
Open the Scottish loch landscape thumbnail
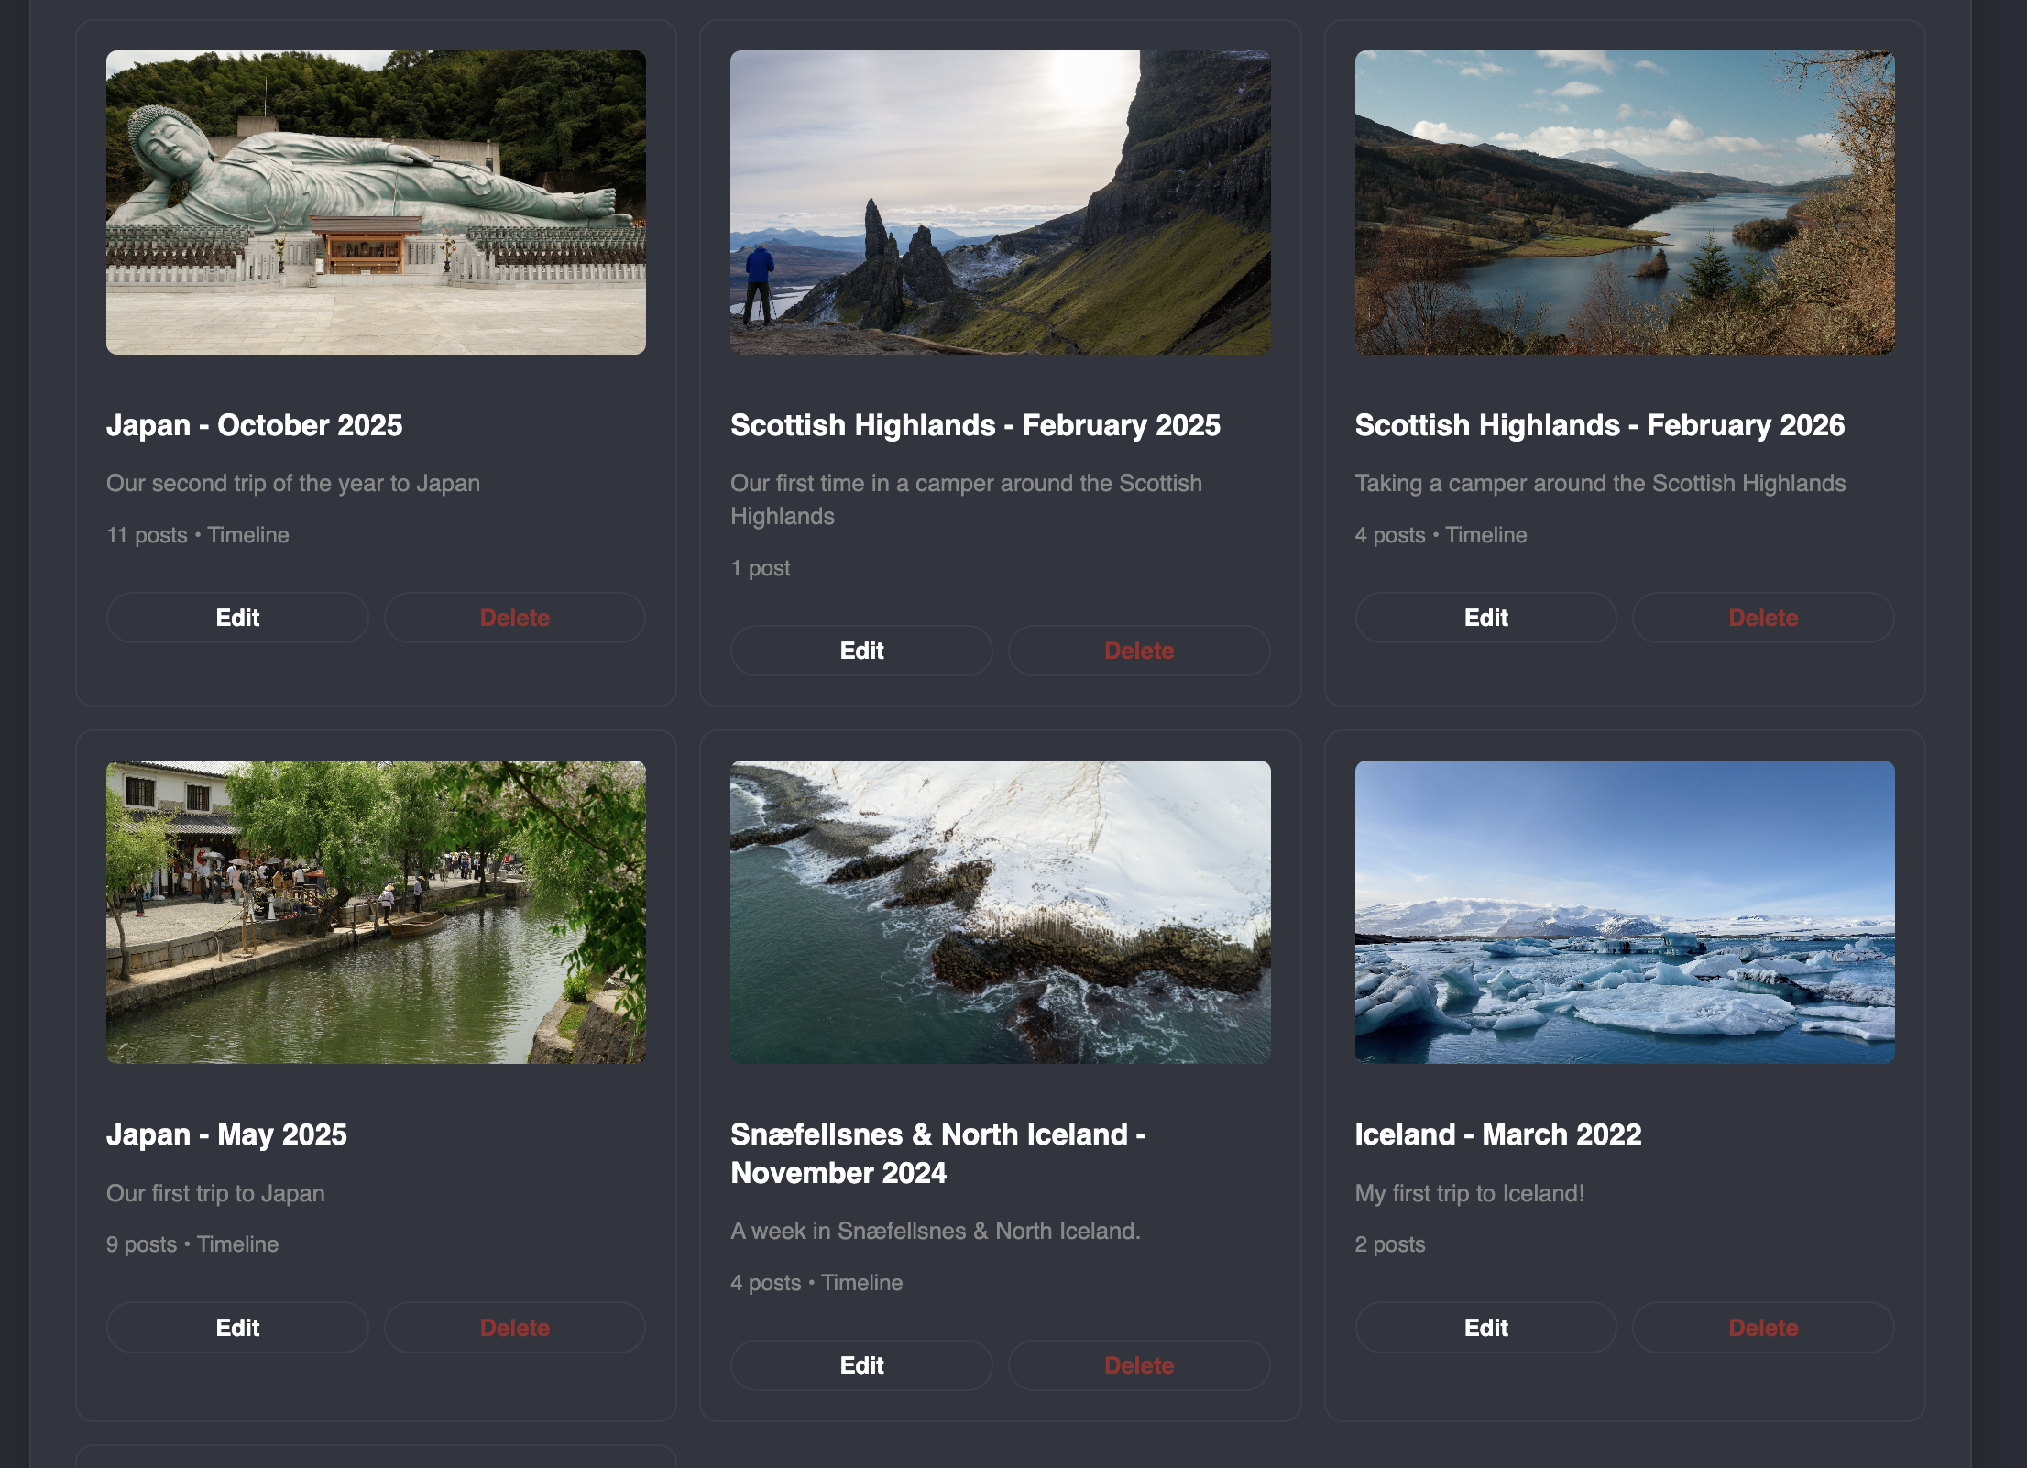coord(1624,203)
